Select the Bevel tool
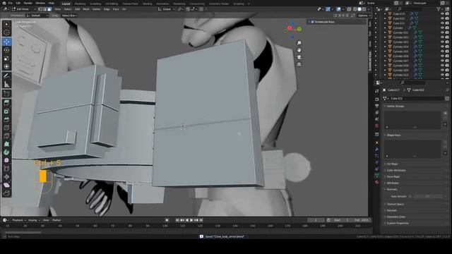This screenshot has width=452, height=254. coord(6,119)
